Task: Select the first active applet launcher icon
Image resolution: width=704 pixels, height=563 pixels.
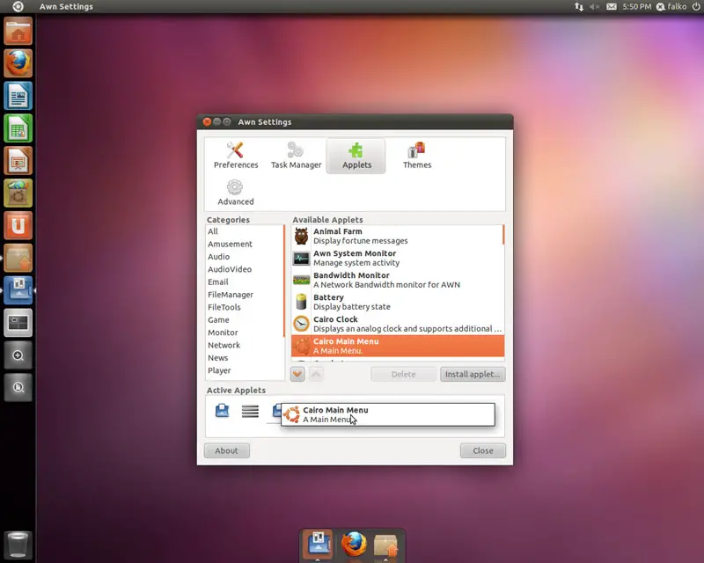Action: coord(222,410)
